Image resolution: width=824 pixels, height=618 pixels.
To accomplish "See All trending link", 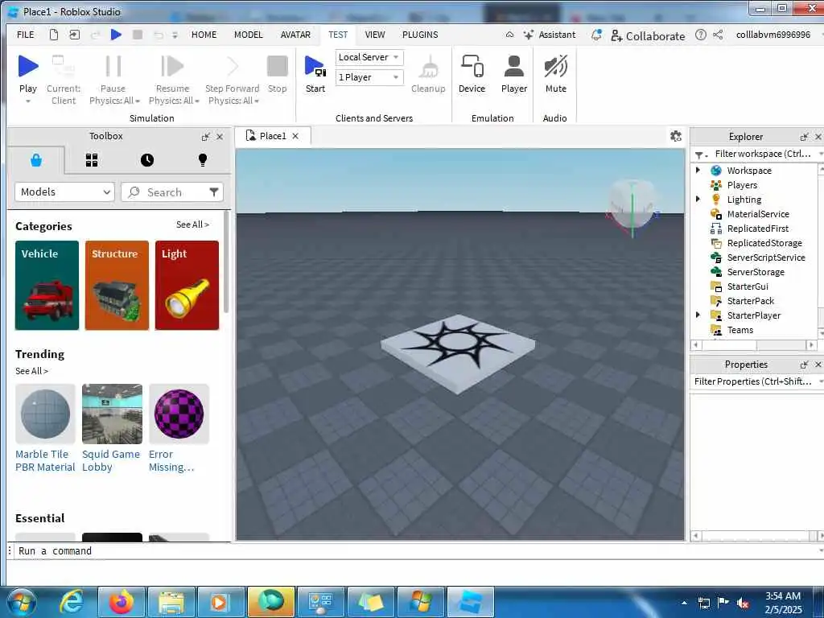I will [x=31, y=371].
